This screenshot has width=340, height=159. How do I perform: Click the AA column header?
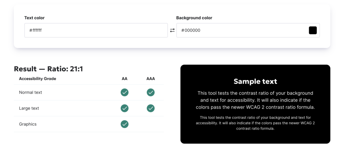coord(125,79)
